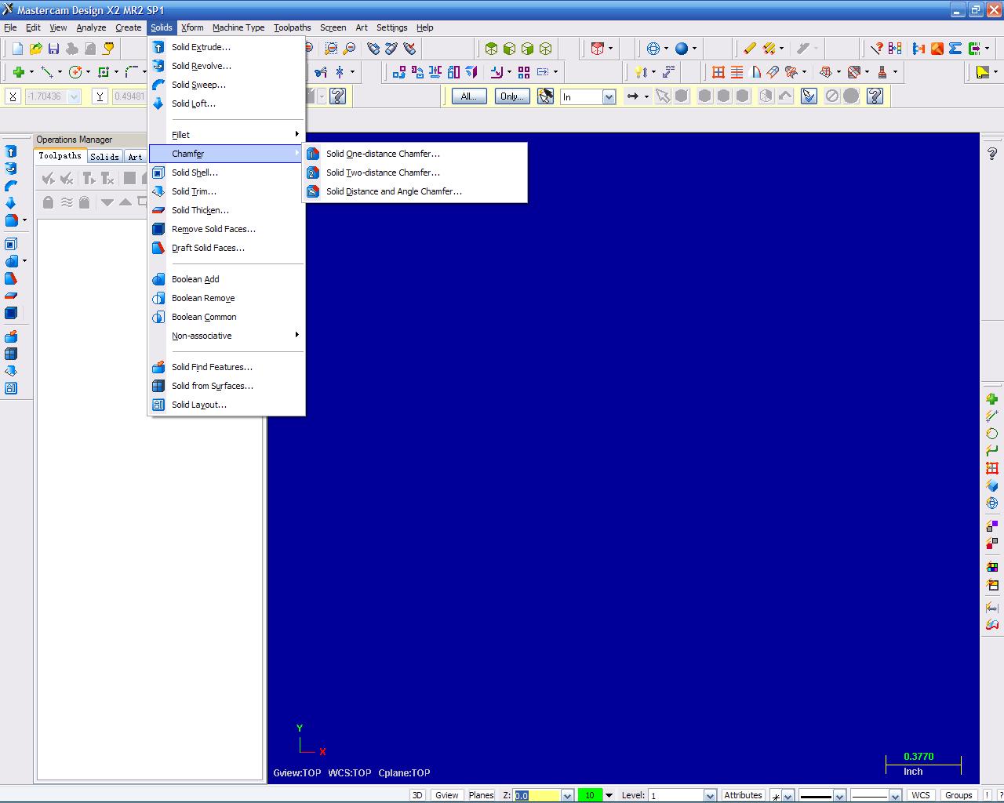The height and width of the screenshot is (803, 1004).
Task: Click the Remove Solid Faces sidebar icon
Action: 11,313
